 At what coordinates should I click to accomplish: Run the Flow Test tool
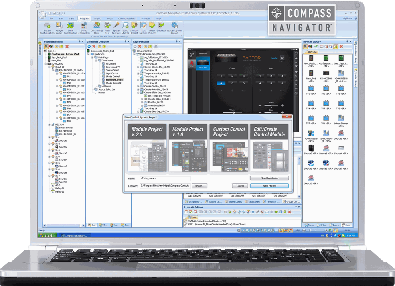[x=107, y=26]
